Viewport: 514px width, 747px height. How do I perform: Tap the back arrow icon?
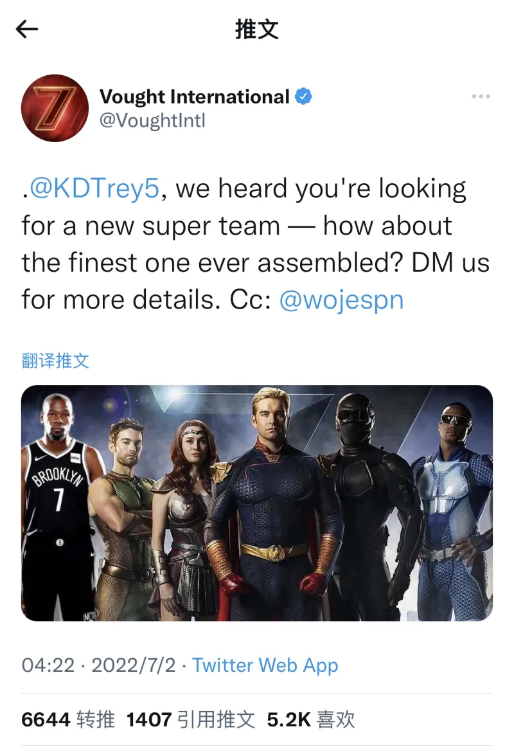tap(26, 30)
